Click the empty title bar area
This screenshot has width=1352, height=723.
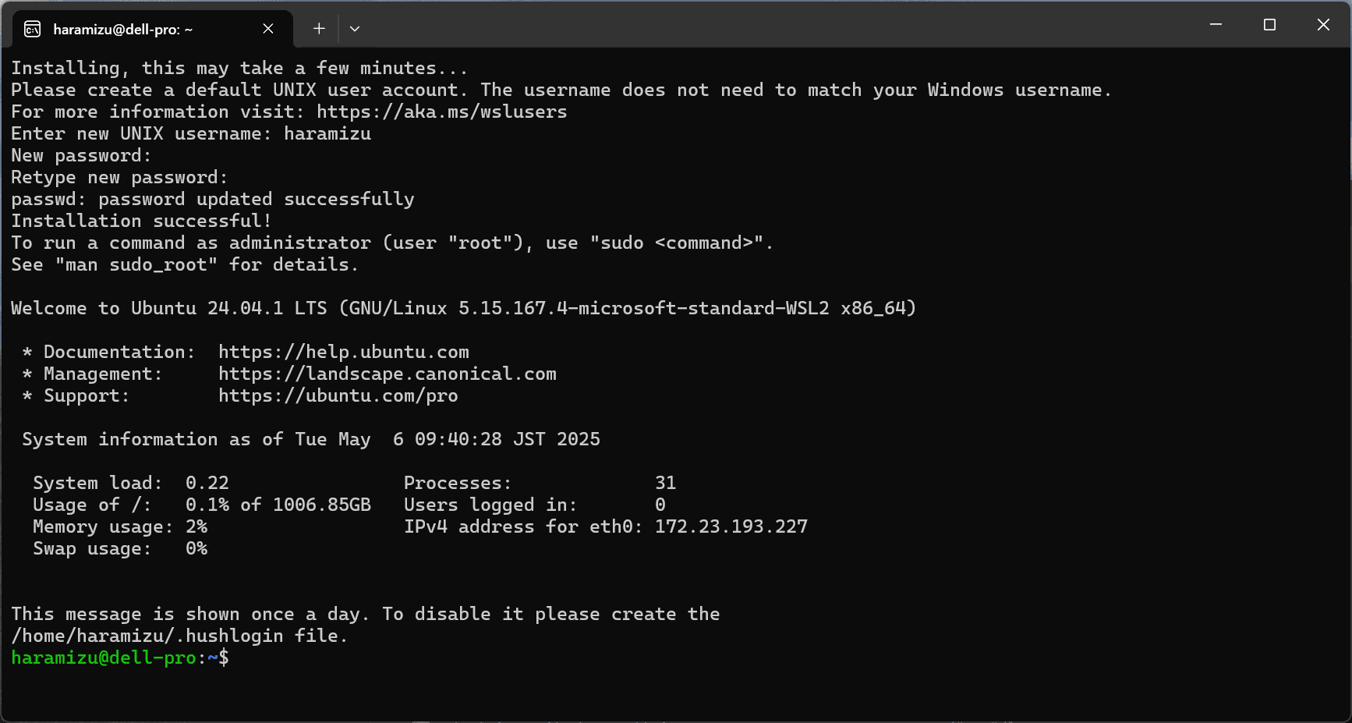[x=780, y=25]
